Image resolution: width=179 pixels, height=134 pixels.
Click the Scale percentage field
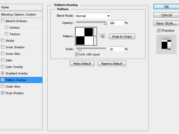pyautogui.click(x=116, y=49)
